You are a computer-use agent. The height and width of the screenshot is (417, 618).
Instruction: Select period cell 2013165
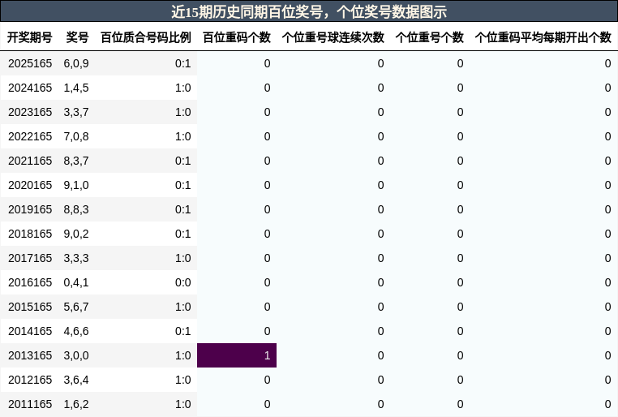(x=30, y=355)
